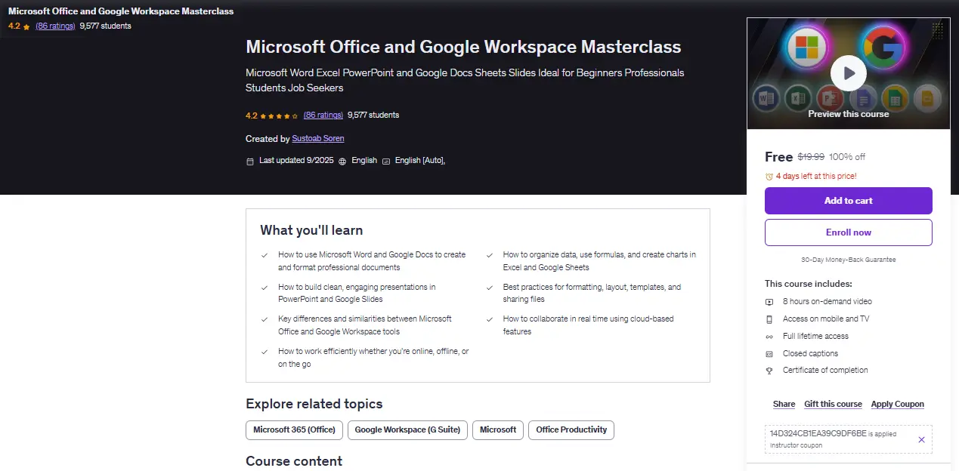
Task: Remove the applied coupon with X icon
Action: point(921,439)
